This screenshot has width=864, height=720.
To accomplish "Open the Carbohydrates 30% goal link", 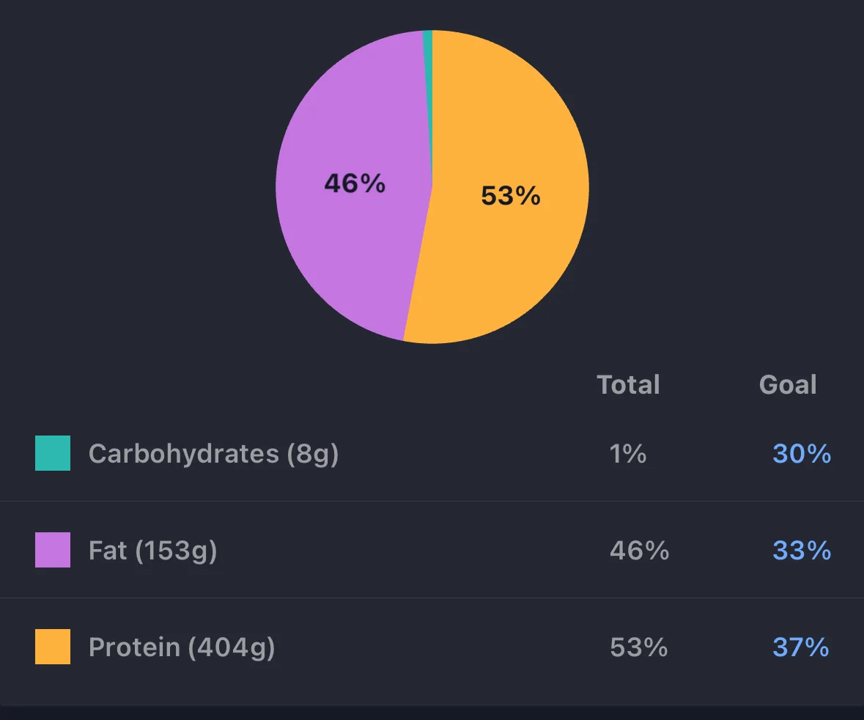I will tap(802, 454).
